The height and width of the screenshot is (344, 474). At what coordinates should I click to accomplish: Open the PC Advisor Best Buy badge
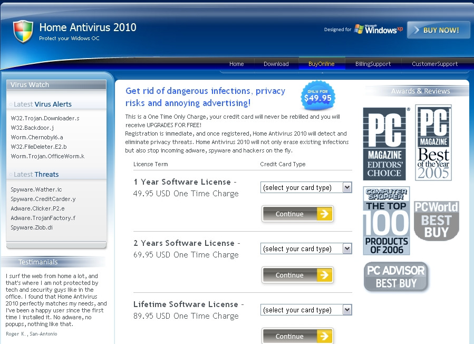[396, 277]
